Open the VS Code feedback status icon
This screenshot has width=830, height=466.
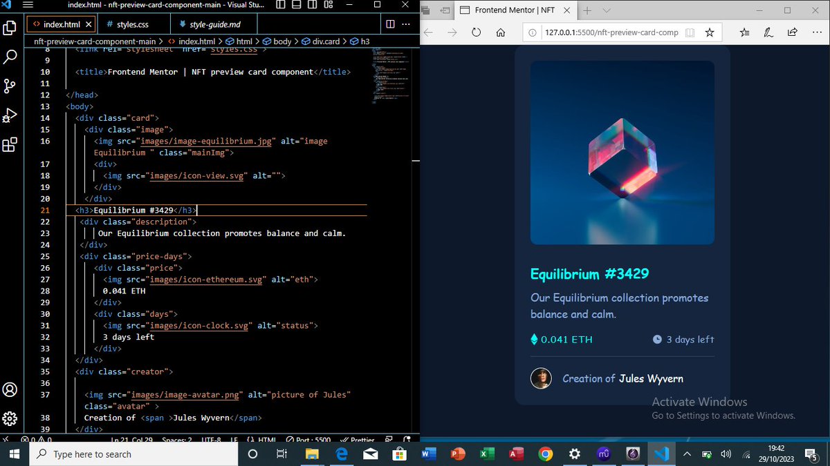[x=389, y=439]
